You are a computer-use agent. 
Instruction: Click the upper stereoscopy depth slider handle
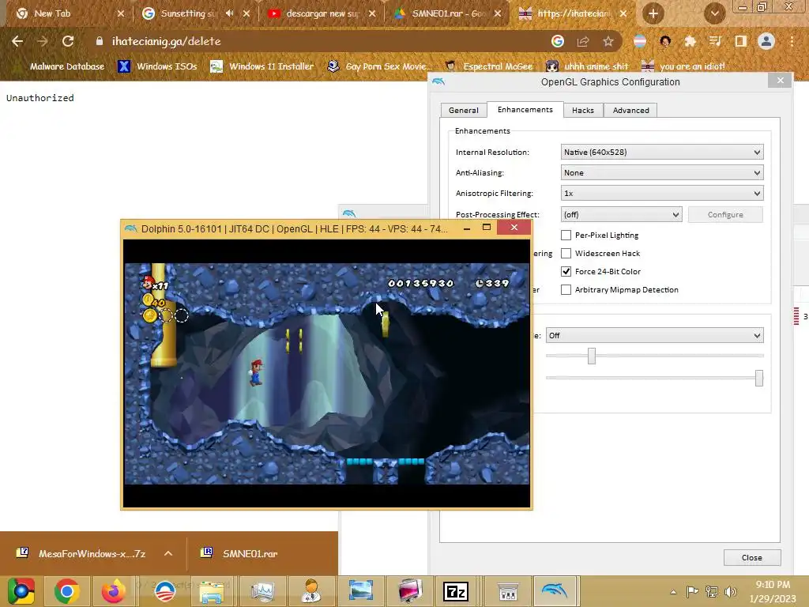point(592,356)
